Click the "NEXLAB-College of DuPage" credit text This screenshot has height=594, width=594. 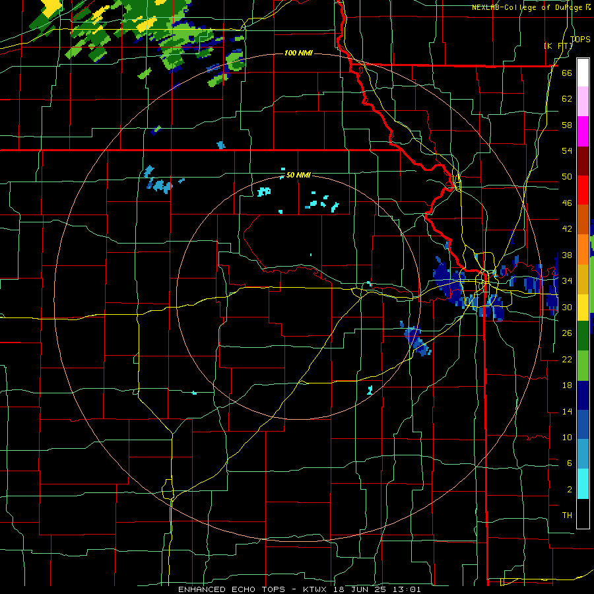click(x=528, y=7)
